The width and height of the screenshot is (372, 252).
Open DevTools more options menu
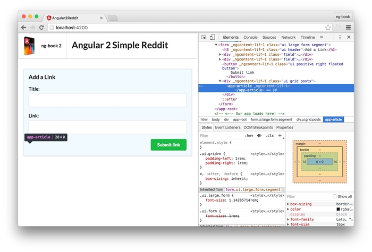[x=340, y=38]
